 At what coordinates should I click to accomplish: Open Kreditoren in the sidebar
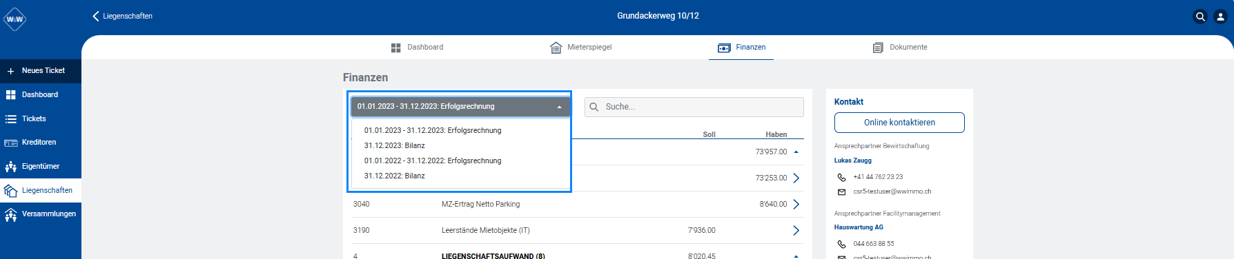pyautogui.click(x=41, y=143)
